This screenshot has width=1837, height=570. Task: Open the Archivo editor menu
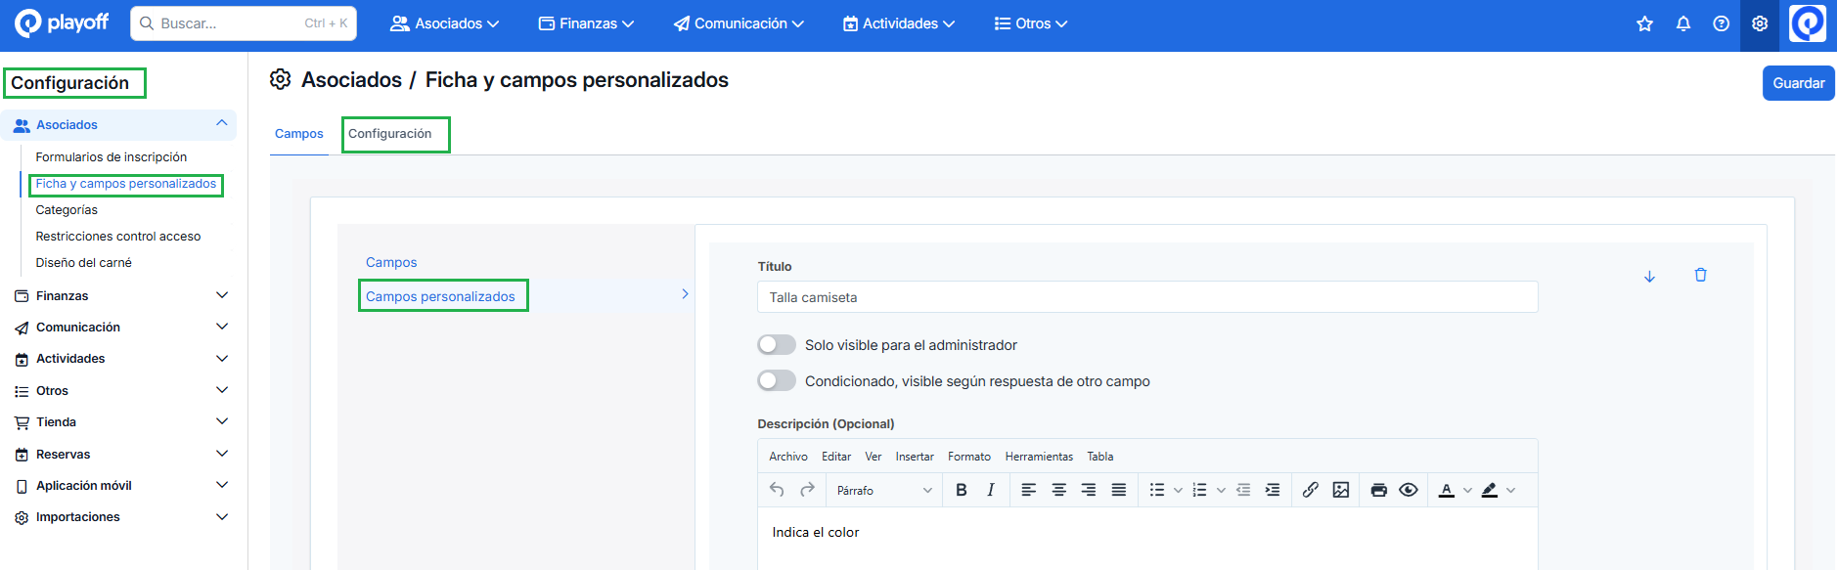788,457
